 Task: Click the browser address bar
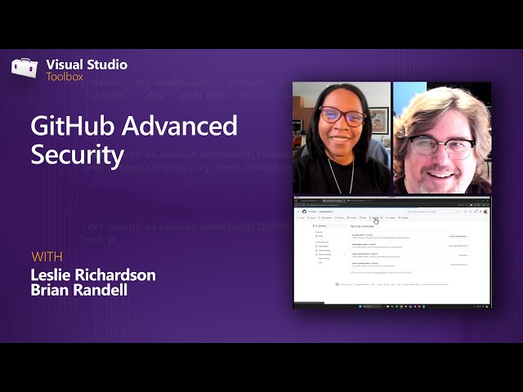coord(382,205)
